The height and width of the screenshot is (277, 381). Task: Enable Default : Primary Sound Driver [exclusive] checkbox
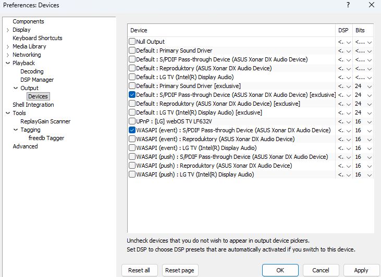(x=132, y=86)
